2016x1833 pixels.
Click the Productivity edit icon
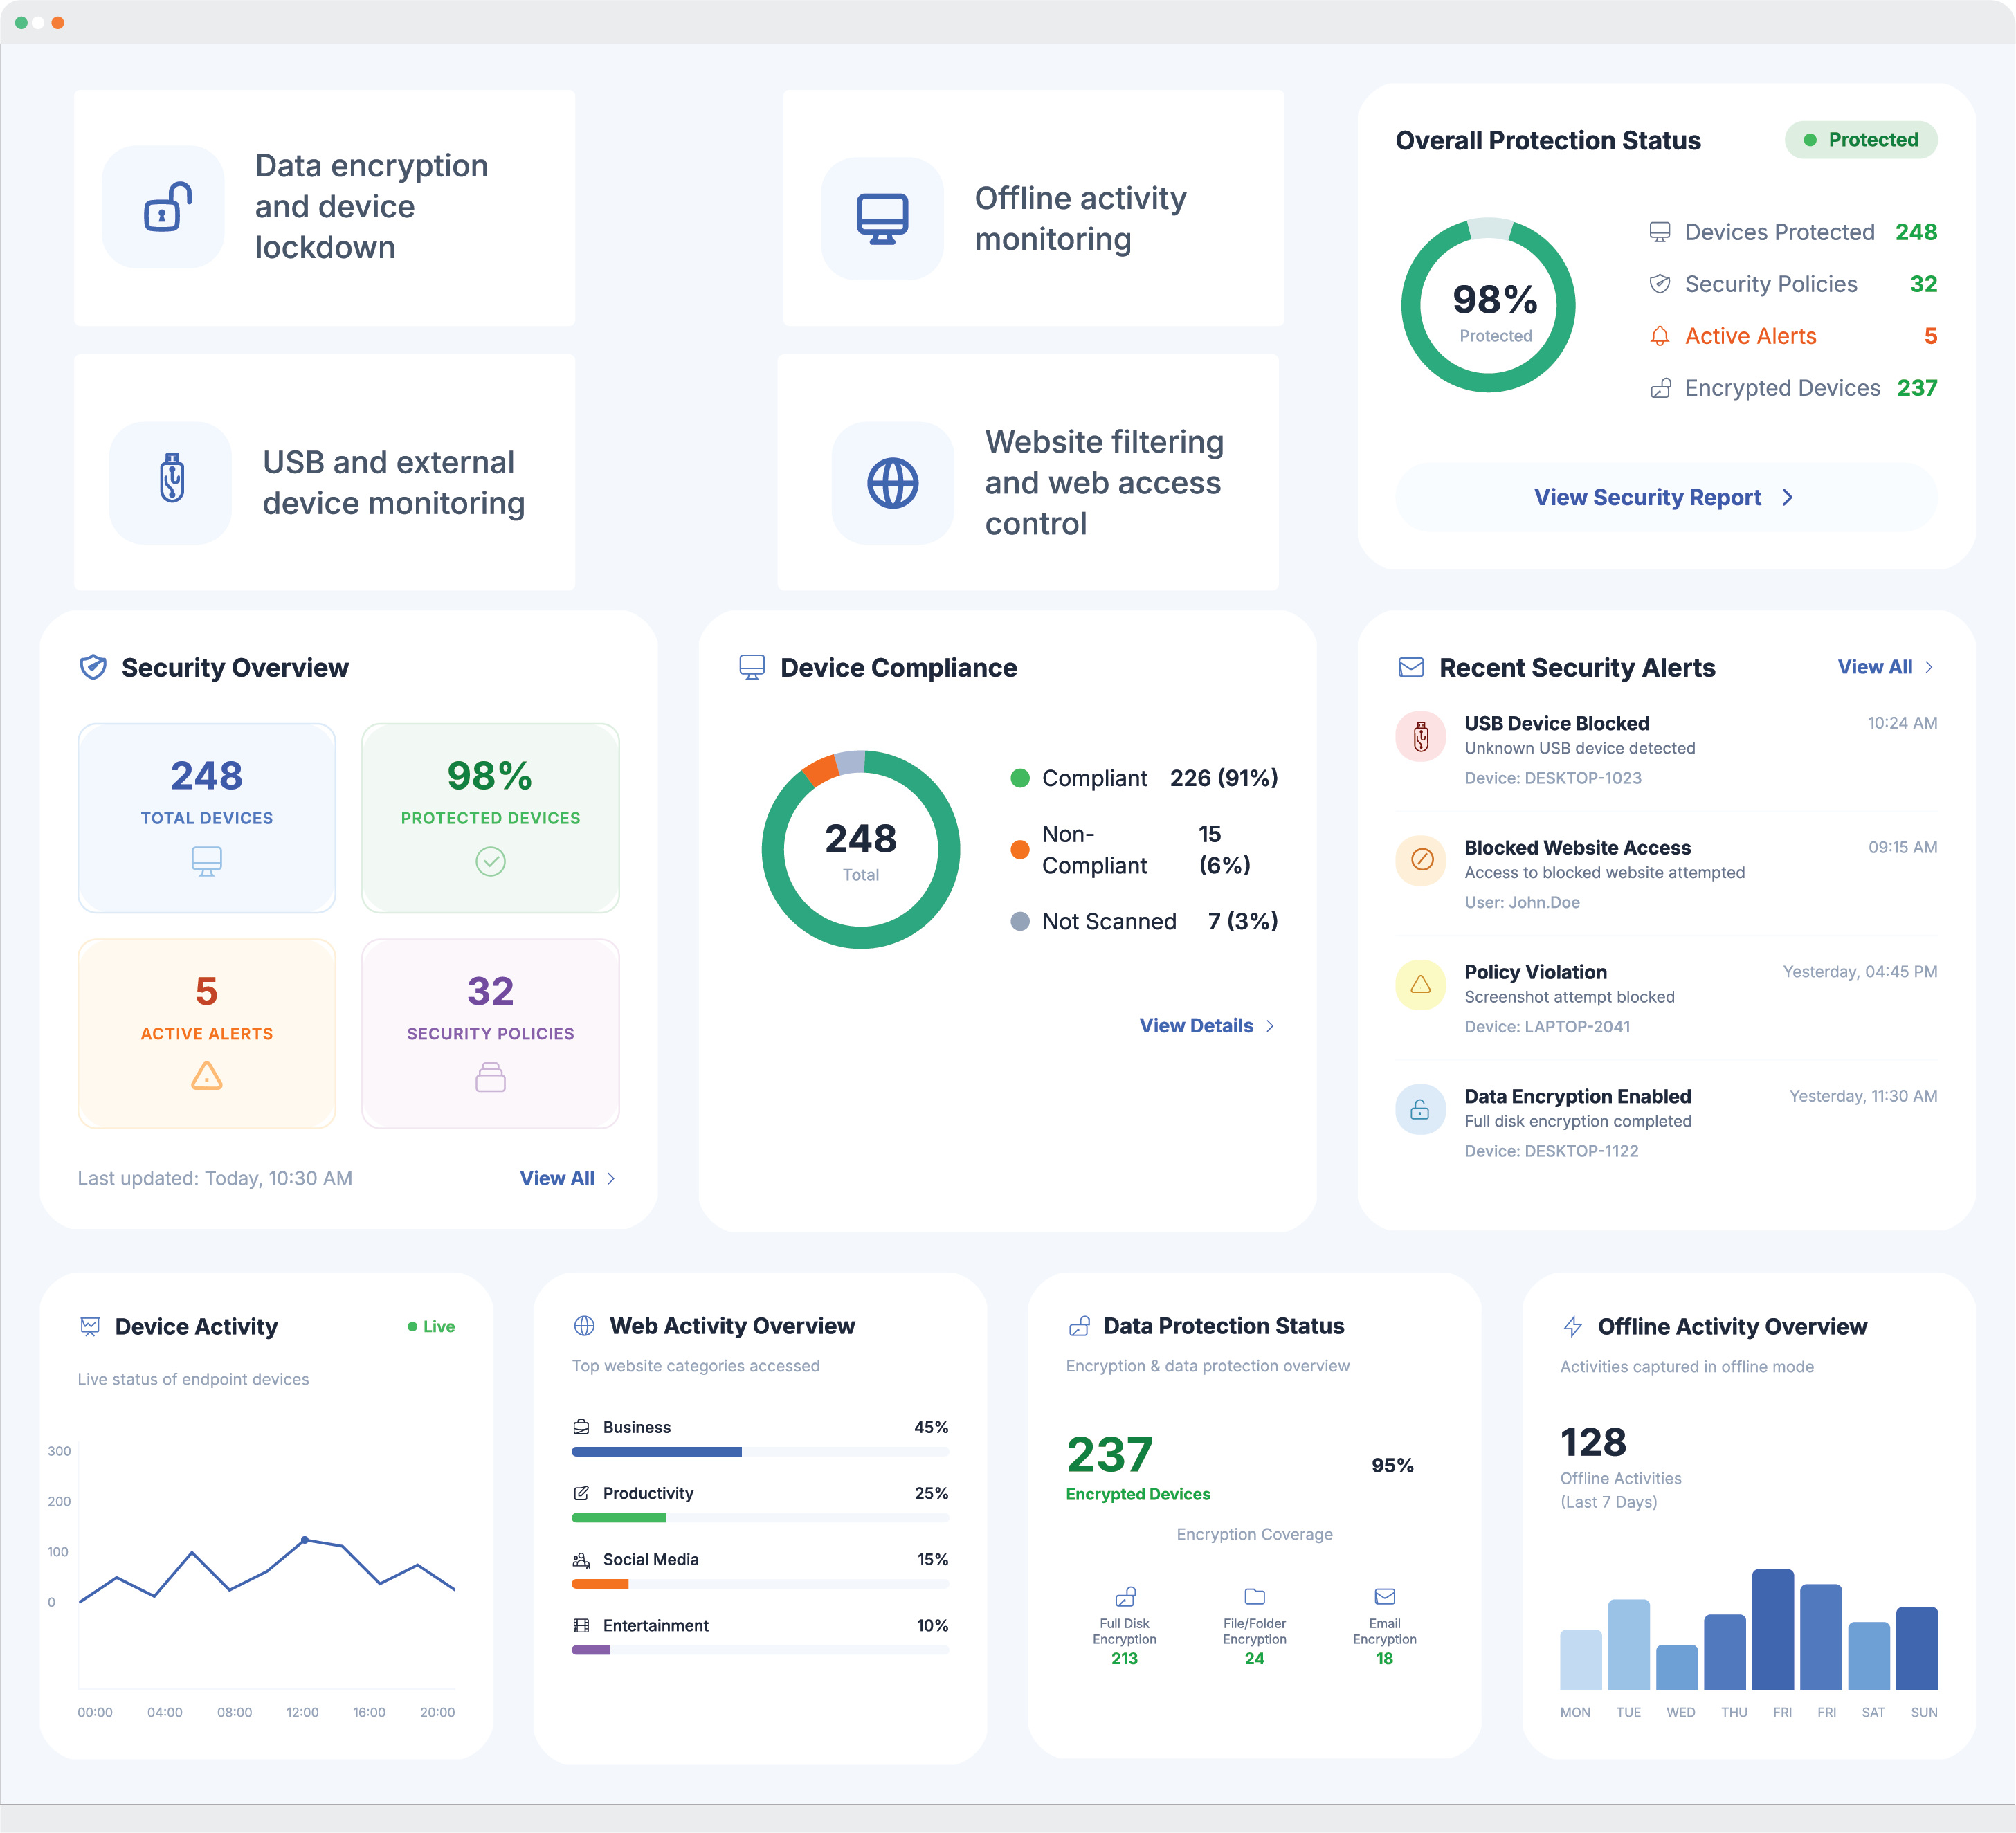click(x=581, y=1493)
